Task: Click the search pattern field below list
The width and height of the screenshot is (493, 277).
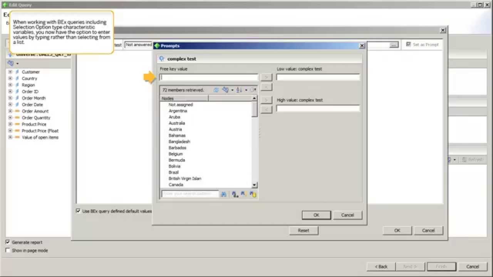Action: [190, 194]
